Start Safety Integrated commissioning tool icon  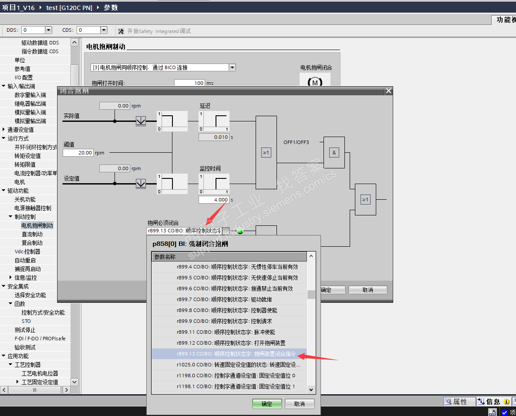121,31
